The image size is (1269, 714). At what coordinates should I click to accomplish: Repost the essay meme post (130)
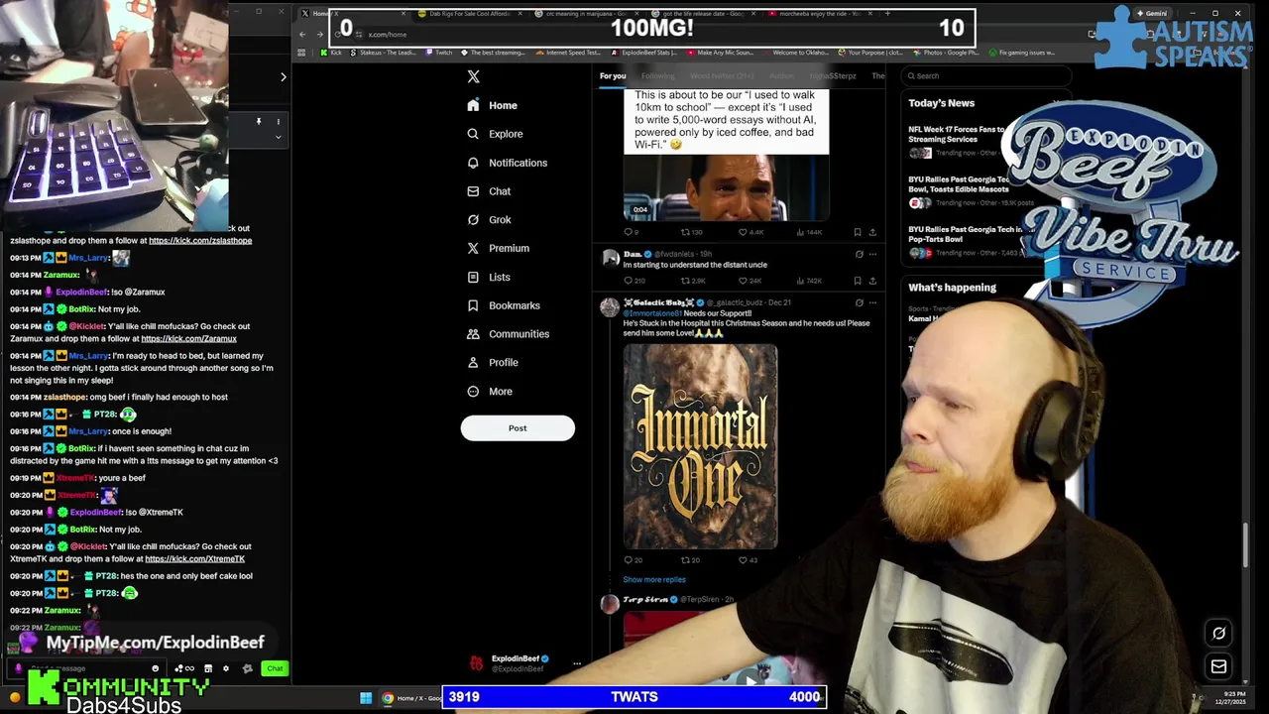point(691,232)
